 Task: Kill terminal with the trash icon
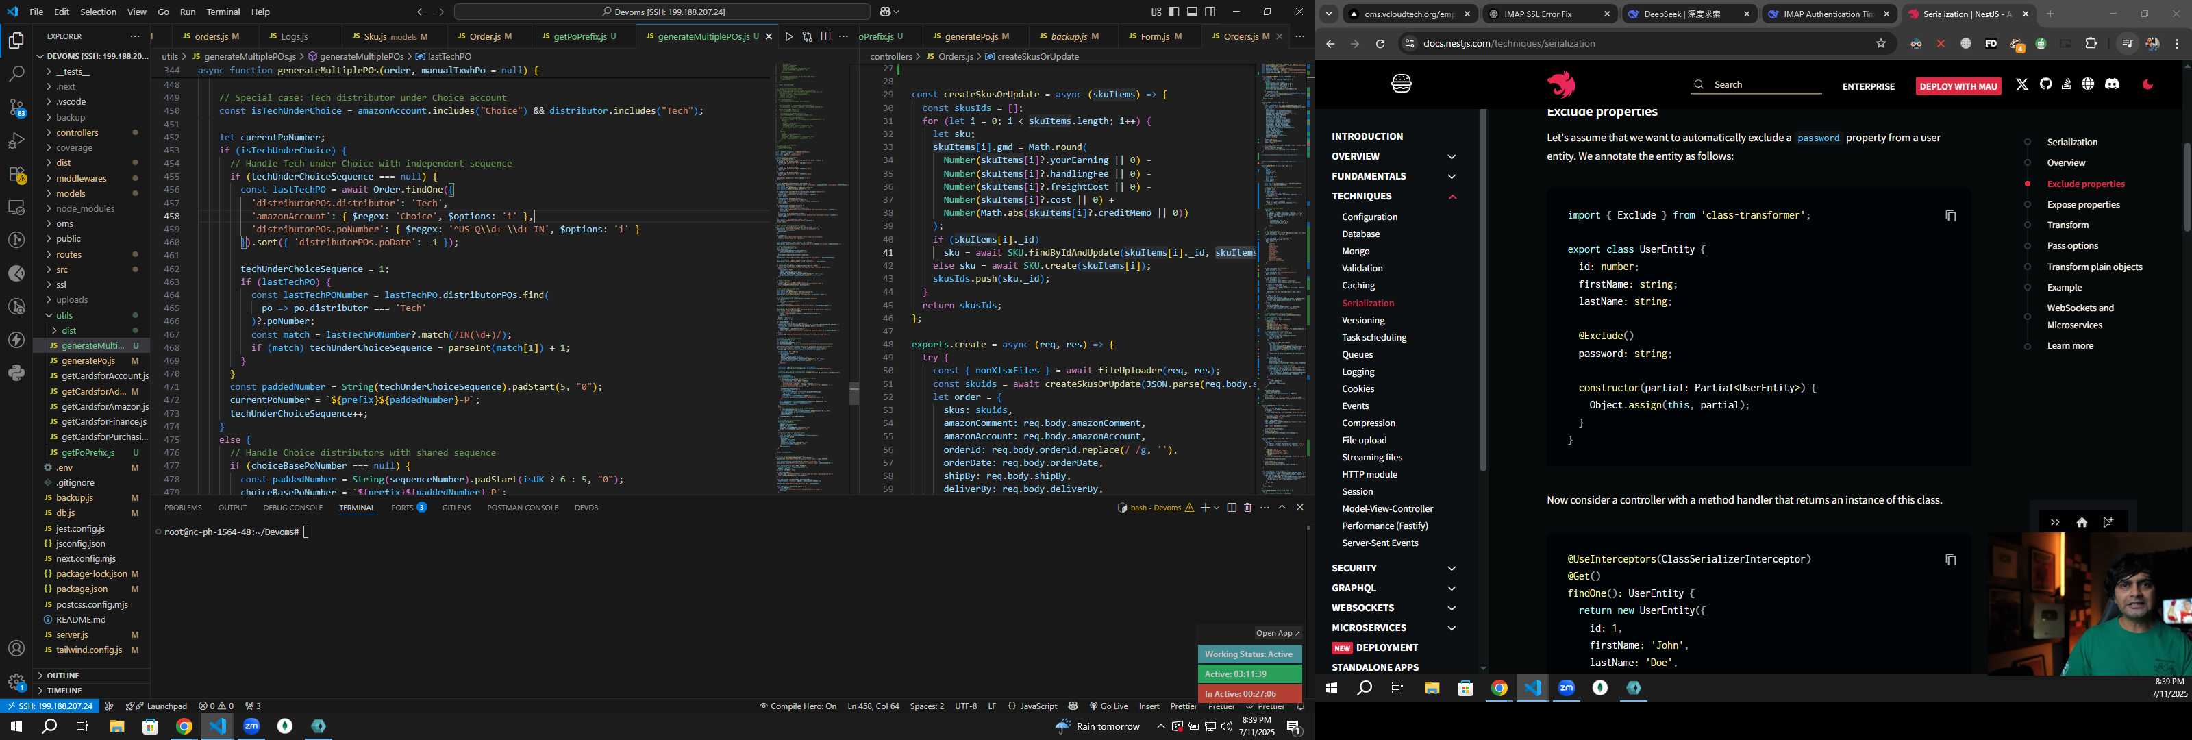pos(1247,508)
